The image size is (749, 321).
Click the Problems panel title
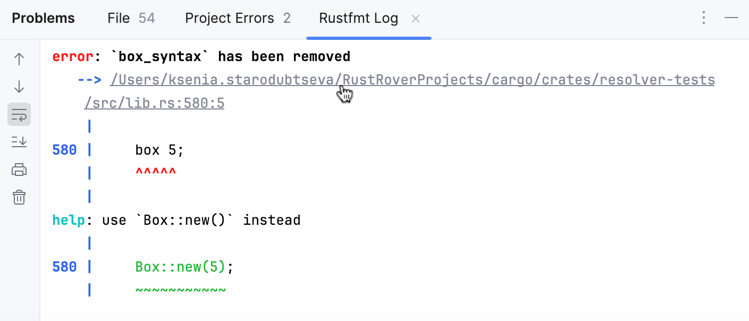tap(43, 18)
